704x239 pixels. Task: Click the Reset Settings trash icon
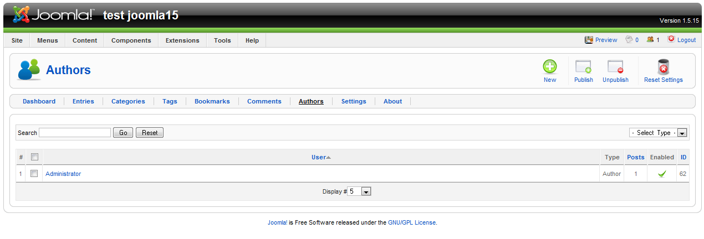[x=663, y=67]
